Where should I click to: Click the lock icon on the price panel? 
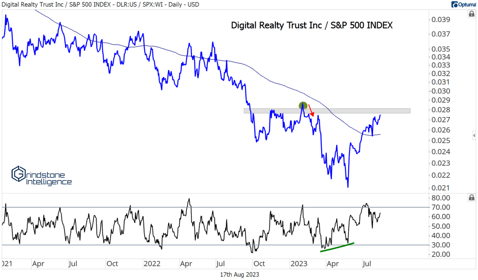[471, 14]
